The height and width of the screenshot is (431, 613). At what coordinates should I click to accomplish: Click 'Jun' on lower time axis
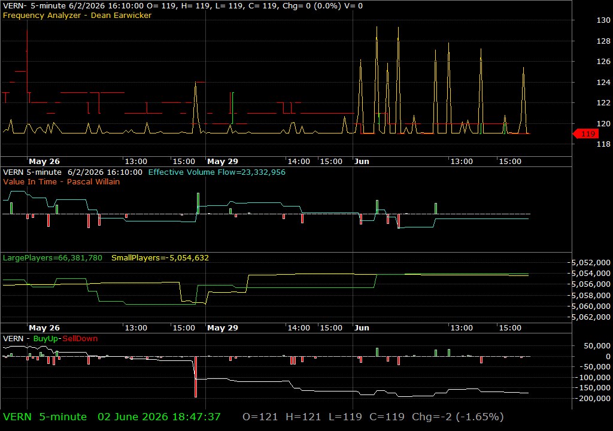click(362, 328)
